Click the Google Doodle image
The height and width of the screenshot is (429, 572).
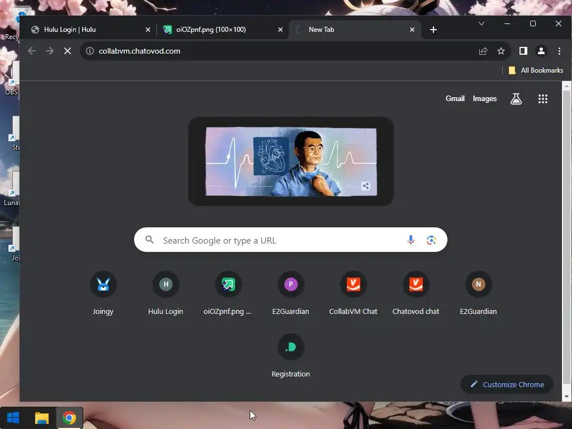point(291,161)
